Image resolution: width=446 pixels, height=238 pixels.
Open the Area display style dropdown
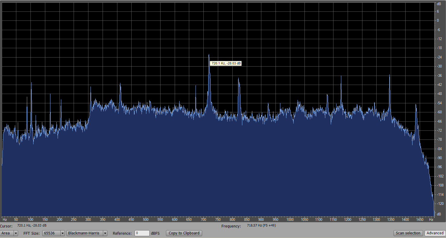(x=9, y=233)
